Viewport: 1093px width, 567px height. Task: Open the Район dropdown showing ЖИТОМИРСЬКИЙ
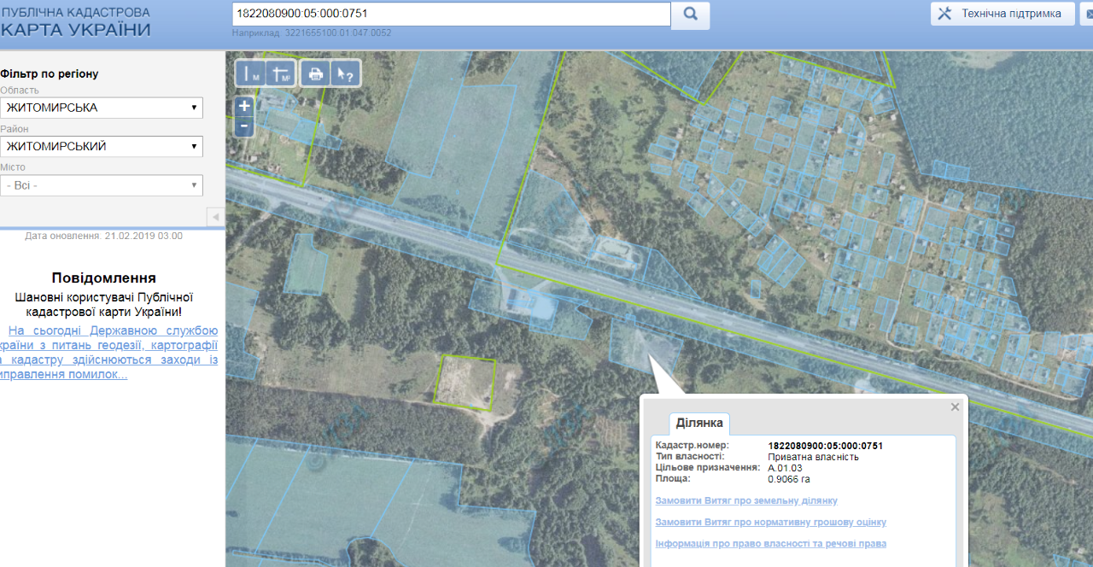point(102,146)
